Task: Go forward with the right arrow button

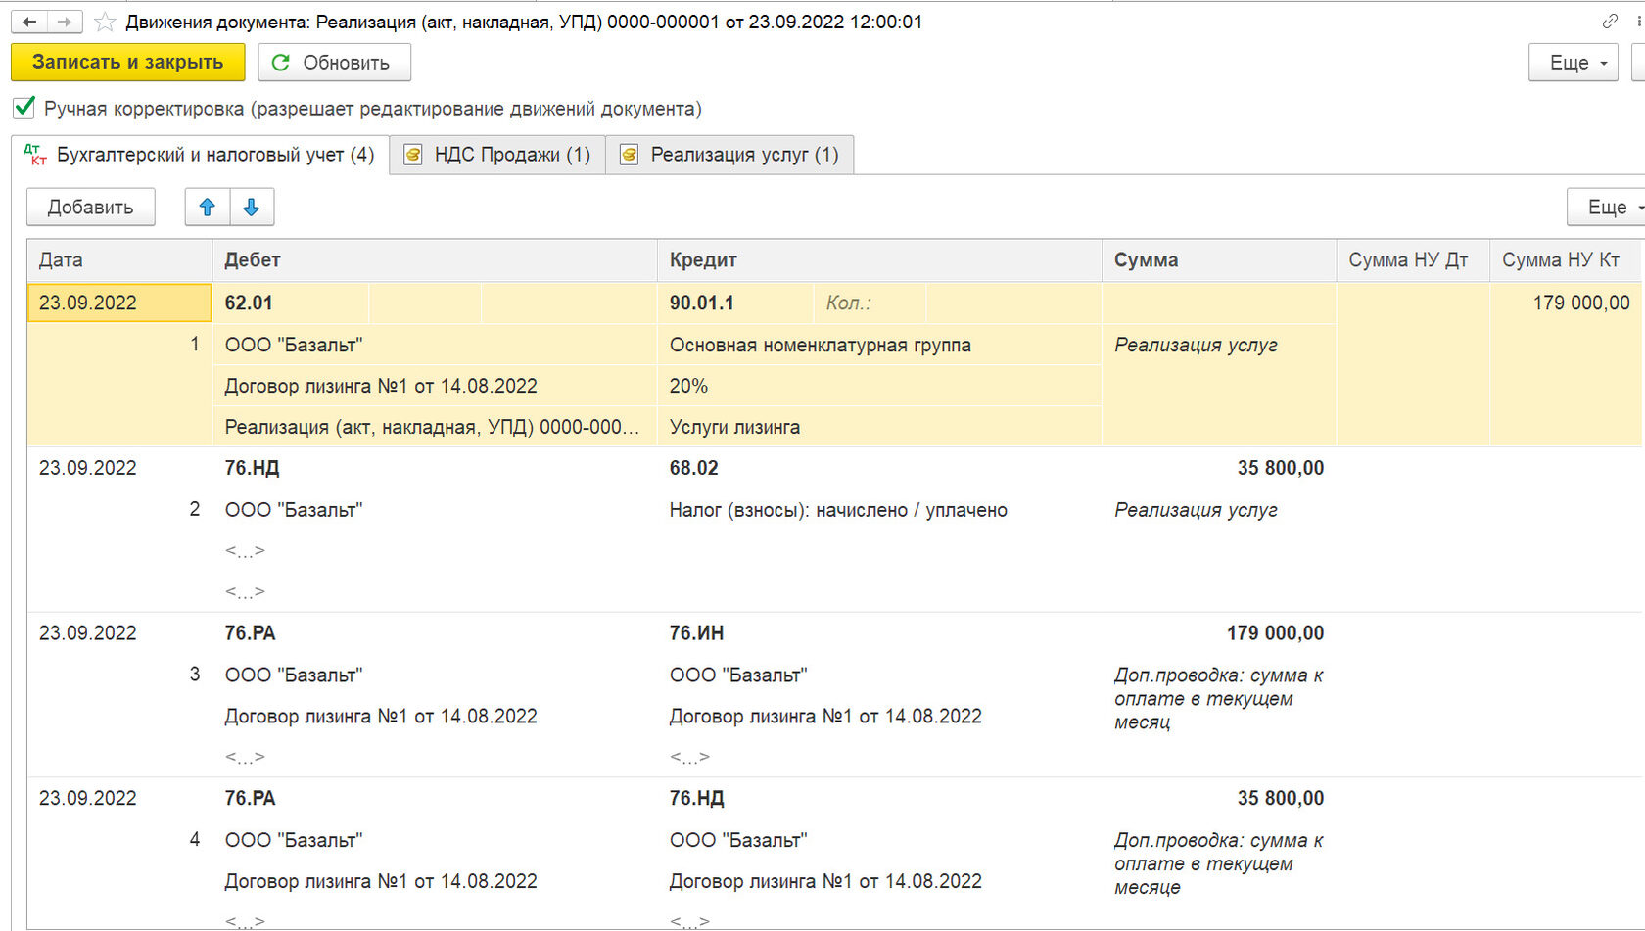Action: click(65, 22)
